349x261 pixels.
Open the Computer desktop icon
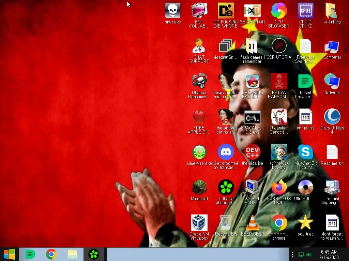click(332, 47)
